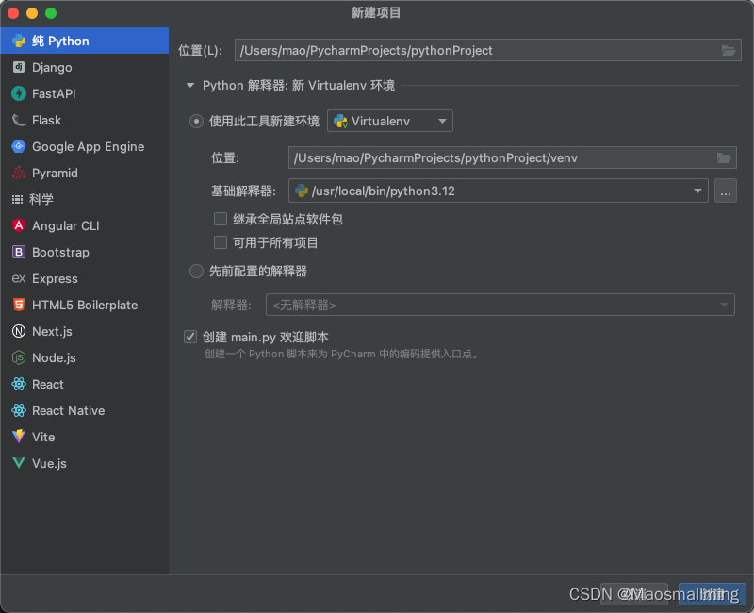This screenshot has width=754, height=613.
Task: Click the Next.js N icon
Action: 19,331
